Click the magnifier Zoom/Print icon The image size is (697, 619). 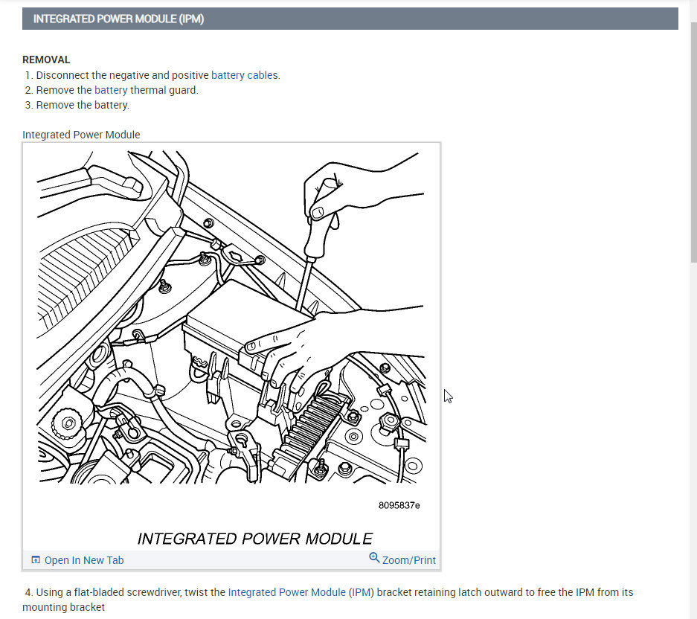[374, 558]
